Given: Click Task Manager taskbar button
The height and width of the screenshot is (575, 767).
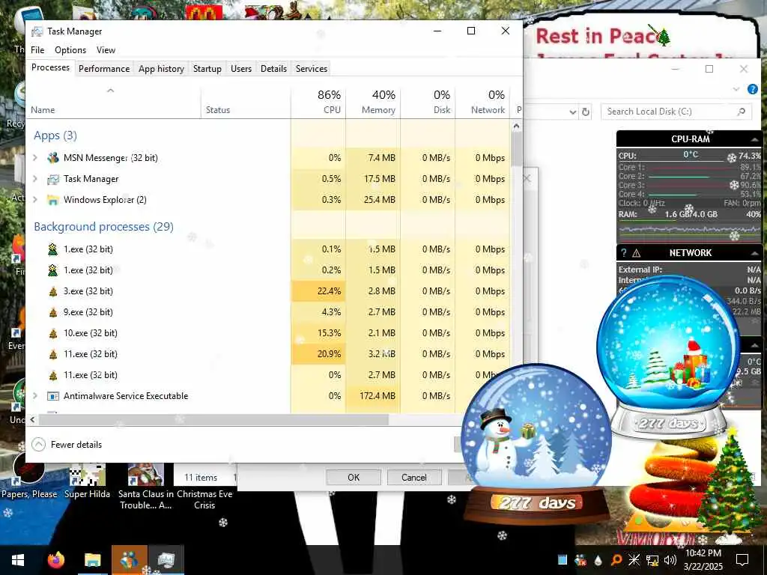Looking at the screenshot, I should [166, 560].
